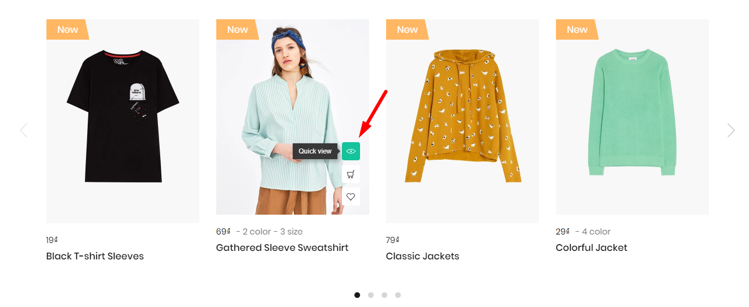Viewport: 749px width, 307px height.
Task: Open Colorful Jacket product title
Action: click(592, 248)
